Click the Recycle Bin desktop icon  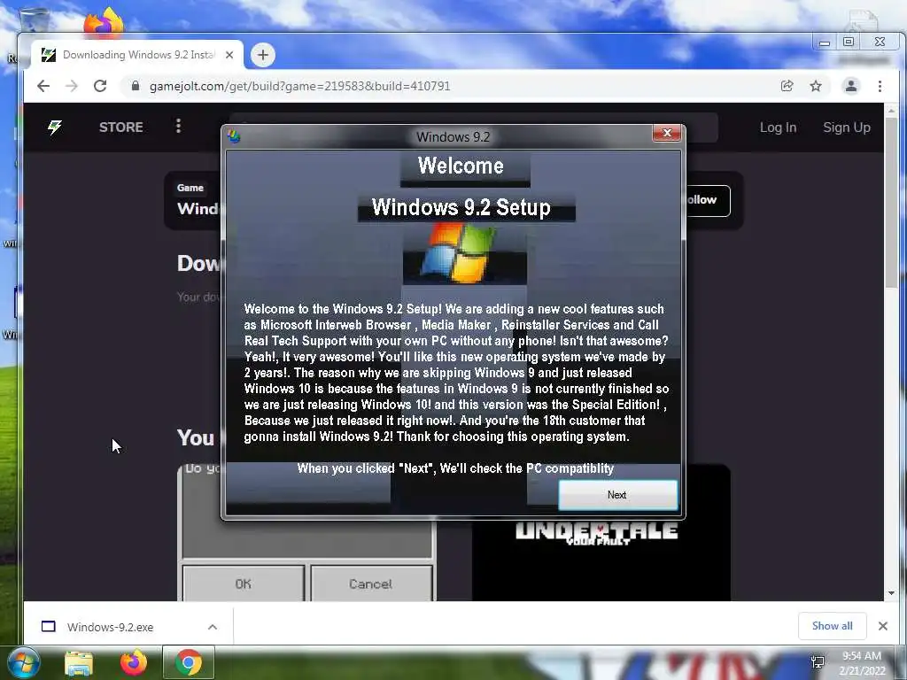(34, 19)
